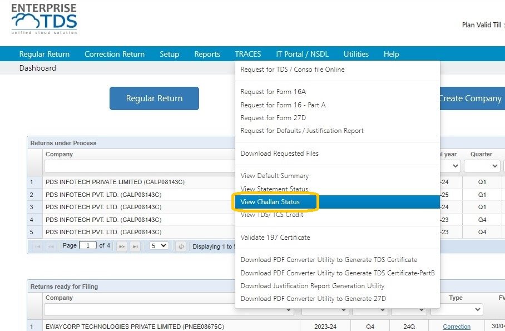Select Download PDF Converter Utility to Generate TDS Certificate

point(338,260)
